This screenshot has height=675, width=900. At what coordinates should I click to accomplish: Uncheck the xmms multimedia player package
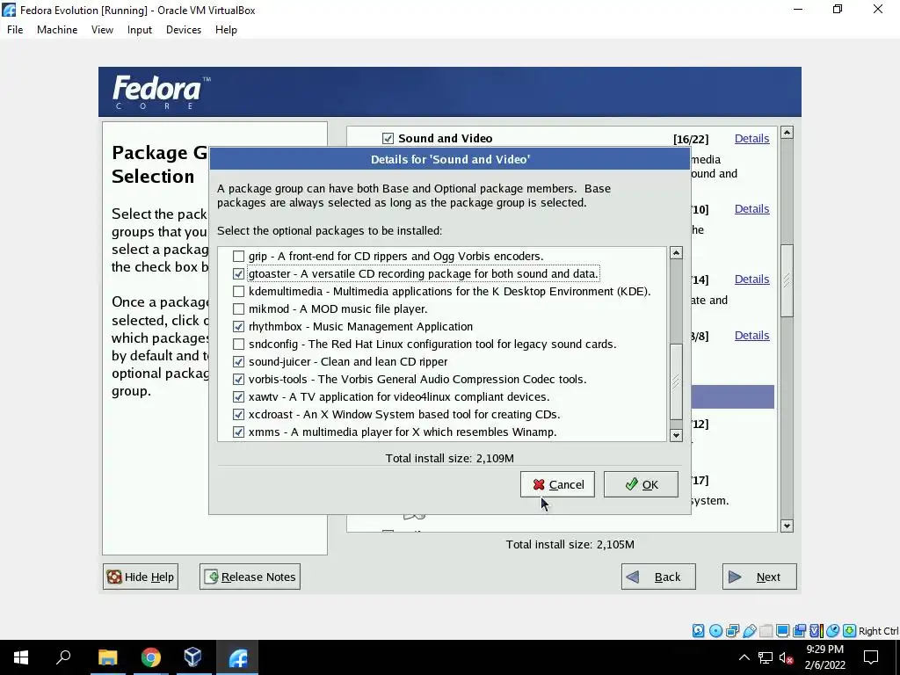(238, 432)
